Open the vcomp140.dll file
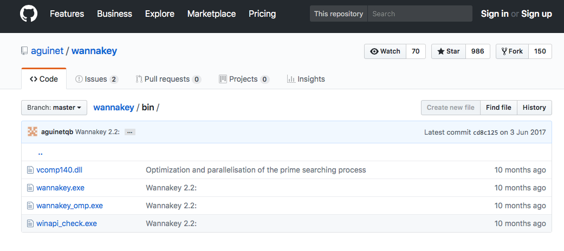 tap(60, 170)
